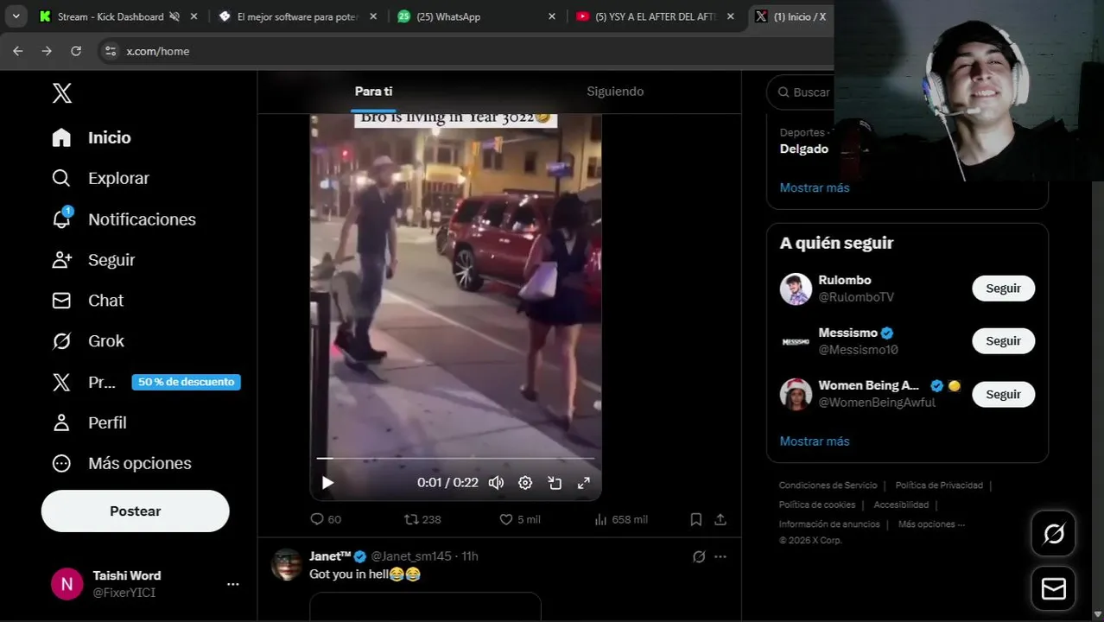1104x622 pixels.
Task: View site information icon in address bar
Action: 111,51
